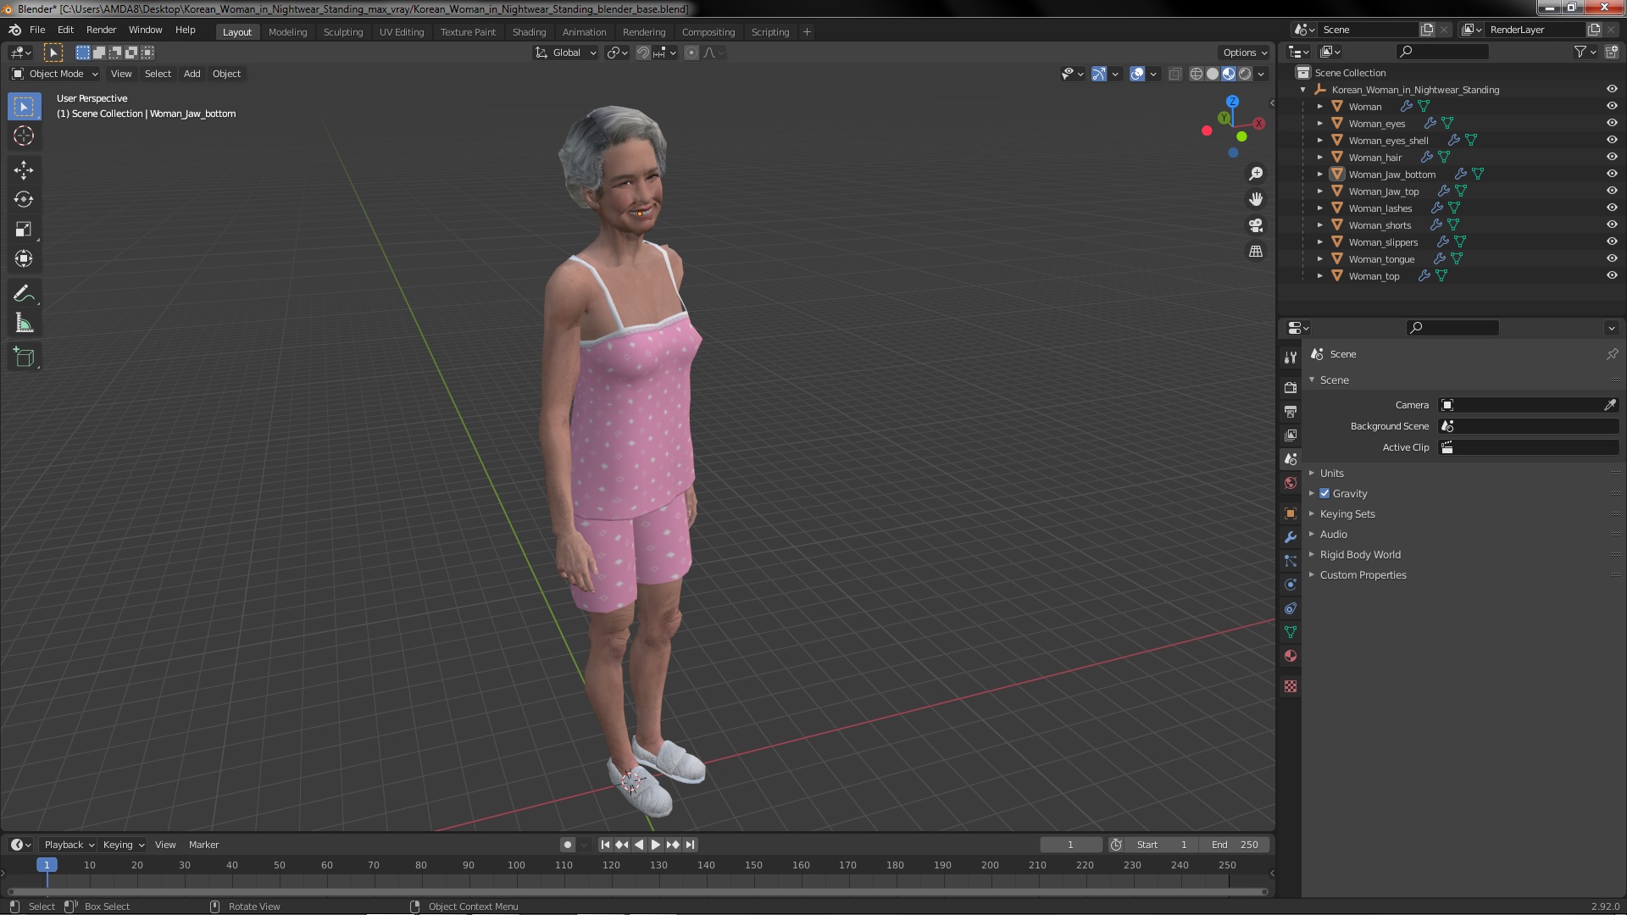Toggle camera view icon in viewport
The width and height of the screenshot is (1627, 915).
coord(1256,225)
